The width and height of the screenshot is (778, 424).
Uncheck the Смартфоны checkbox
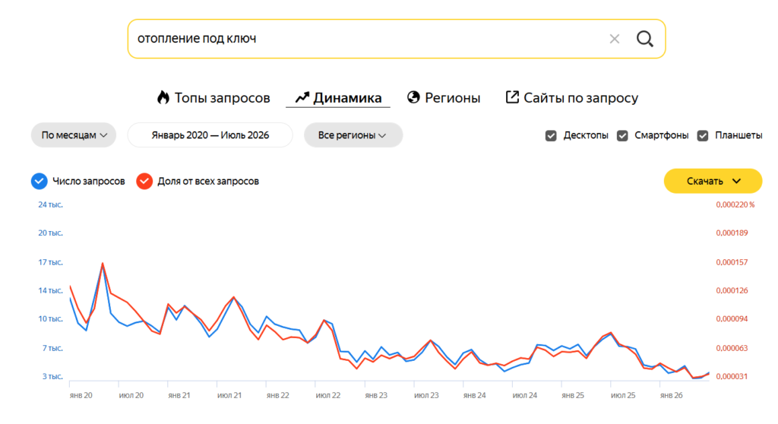pos(622,135)
